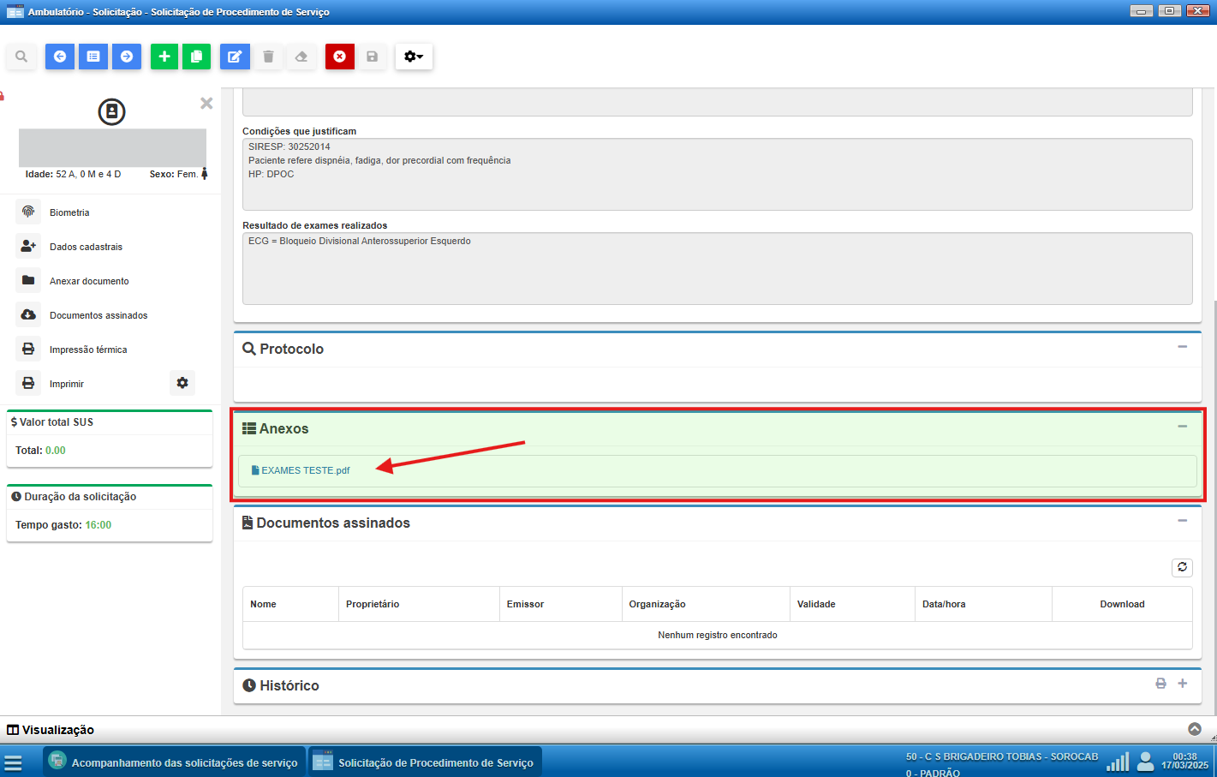Click the Resultado de exames realizados text area
Screen dimensions: 1217x777
coord(717,268)
